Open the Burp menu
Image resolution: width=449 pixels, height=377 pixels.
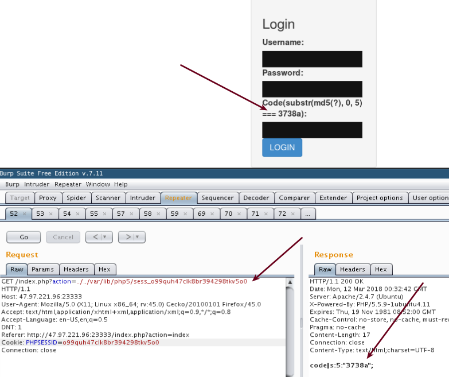(12, 184)
